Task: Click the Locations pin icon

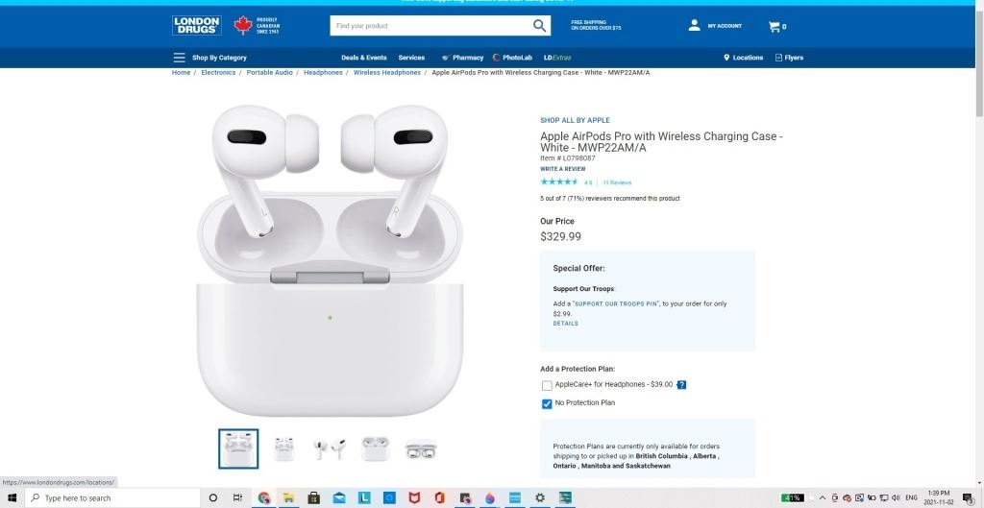Action: click(x=726, y=58)
